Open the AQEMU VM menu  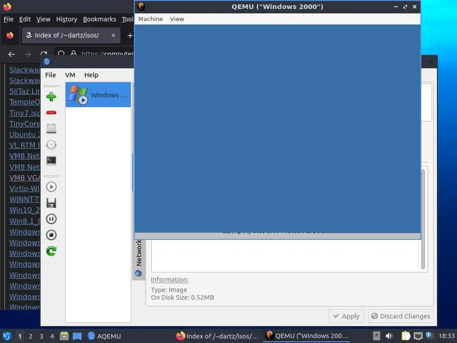coord(70,75)
